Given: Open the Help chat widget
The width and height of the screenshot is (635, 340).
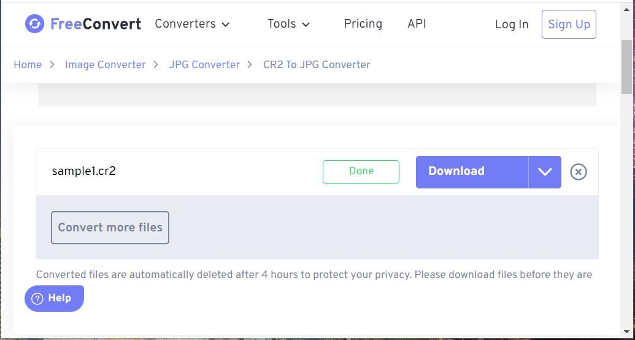Looking at the screenshot, I should [54, 298].
